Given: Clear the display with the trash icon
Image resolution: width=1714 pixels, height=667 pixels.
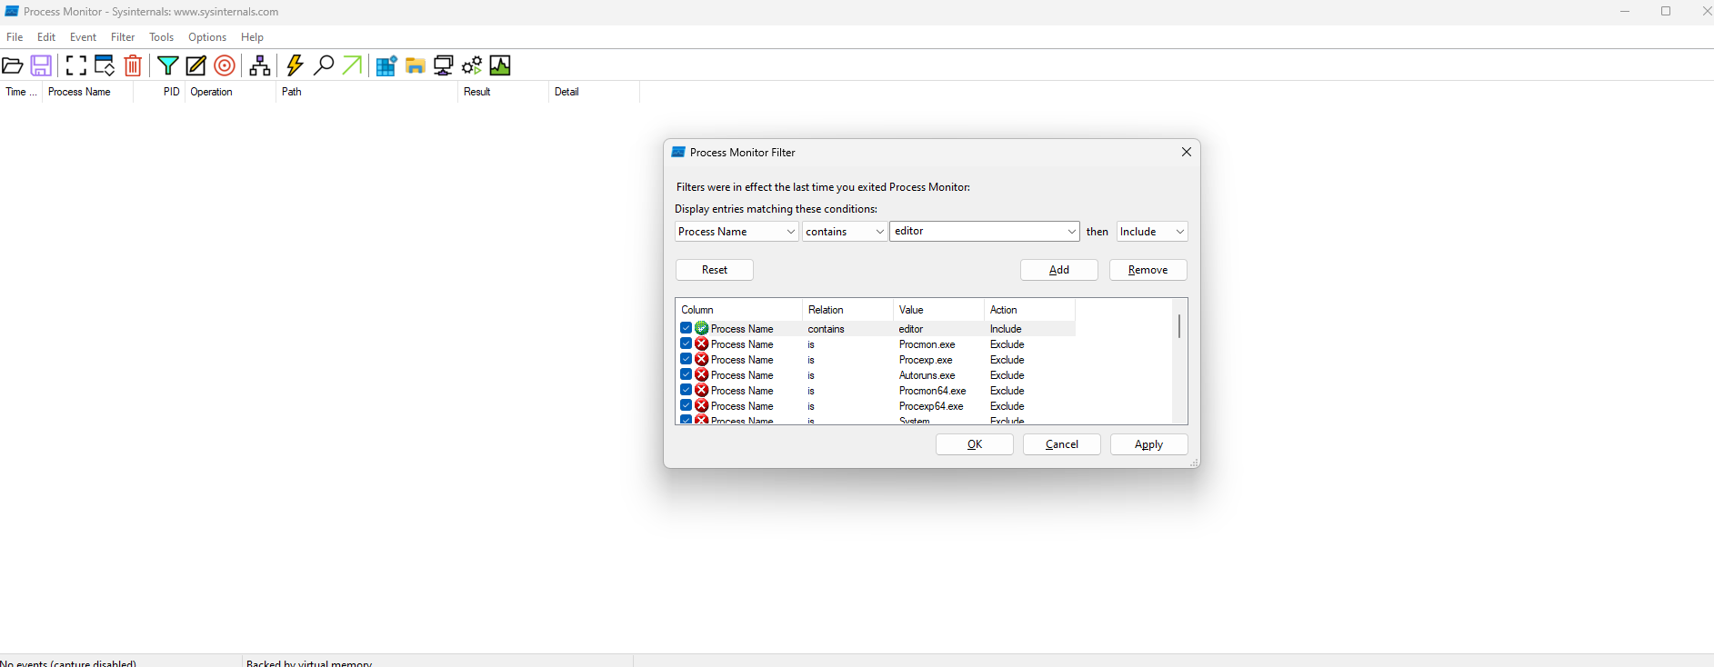Looking at the screenshot, I should (x=133, y=65).
